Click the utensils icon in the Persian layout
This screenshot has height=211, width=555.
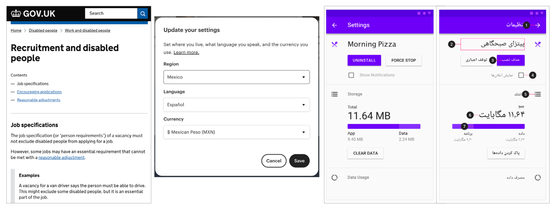click(537, 44)
